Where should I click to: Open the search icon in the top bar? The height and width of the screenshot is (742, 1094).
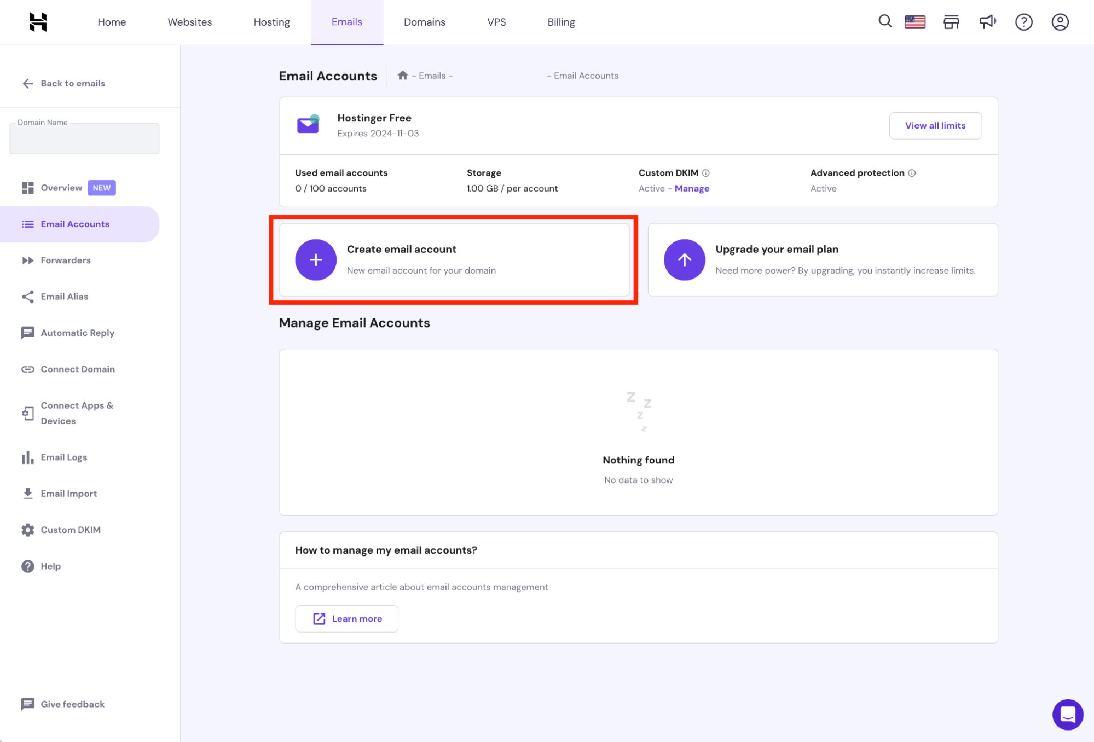click(x=884, y=22)
